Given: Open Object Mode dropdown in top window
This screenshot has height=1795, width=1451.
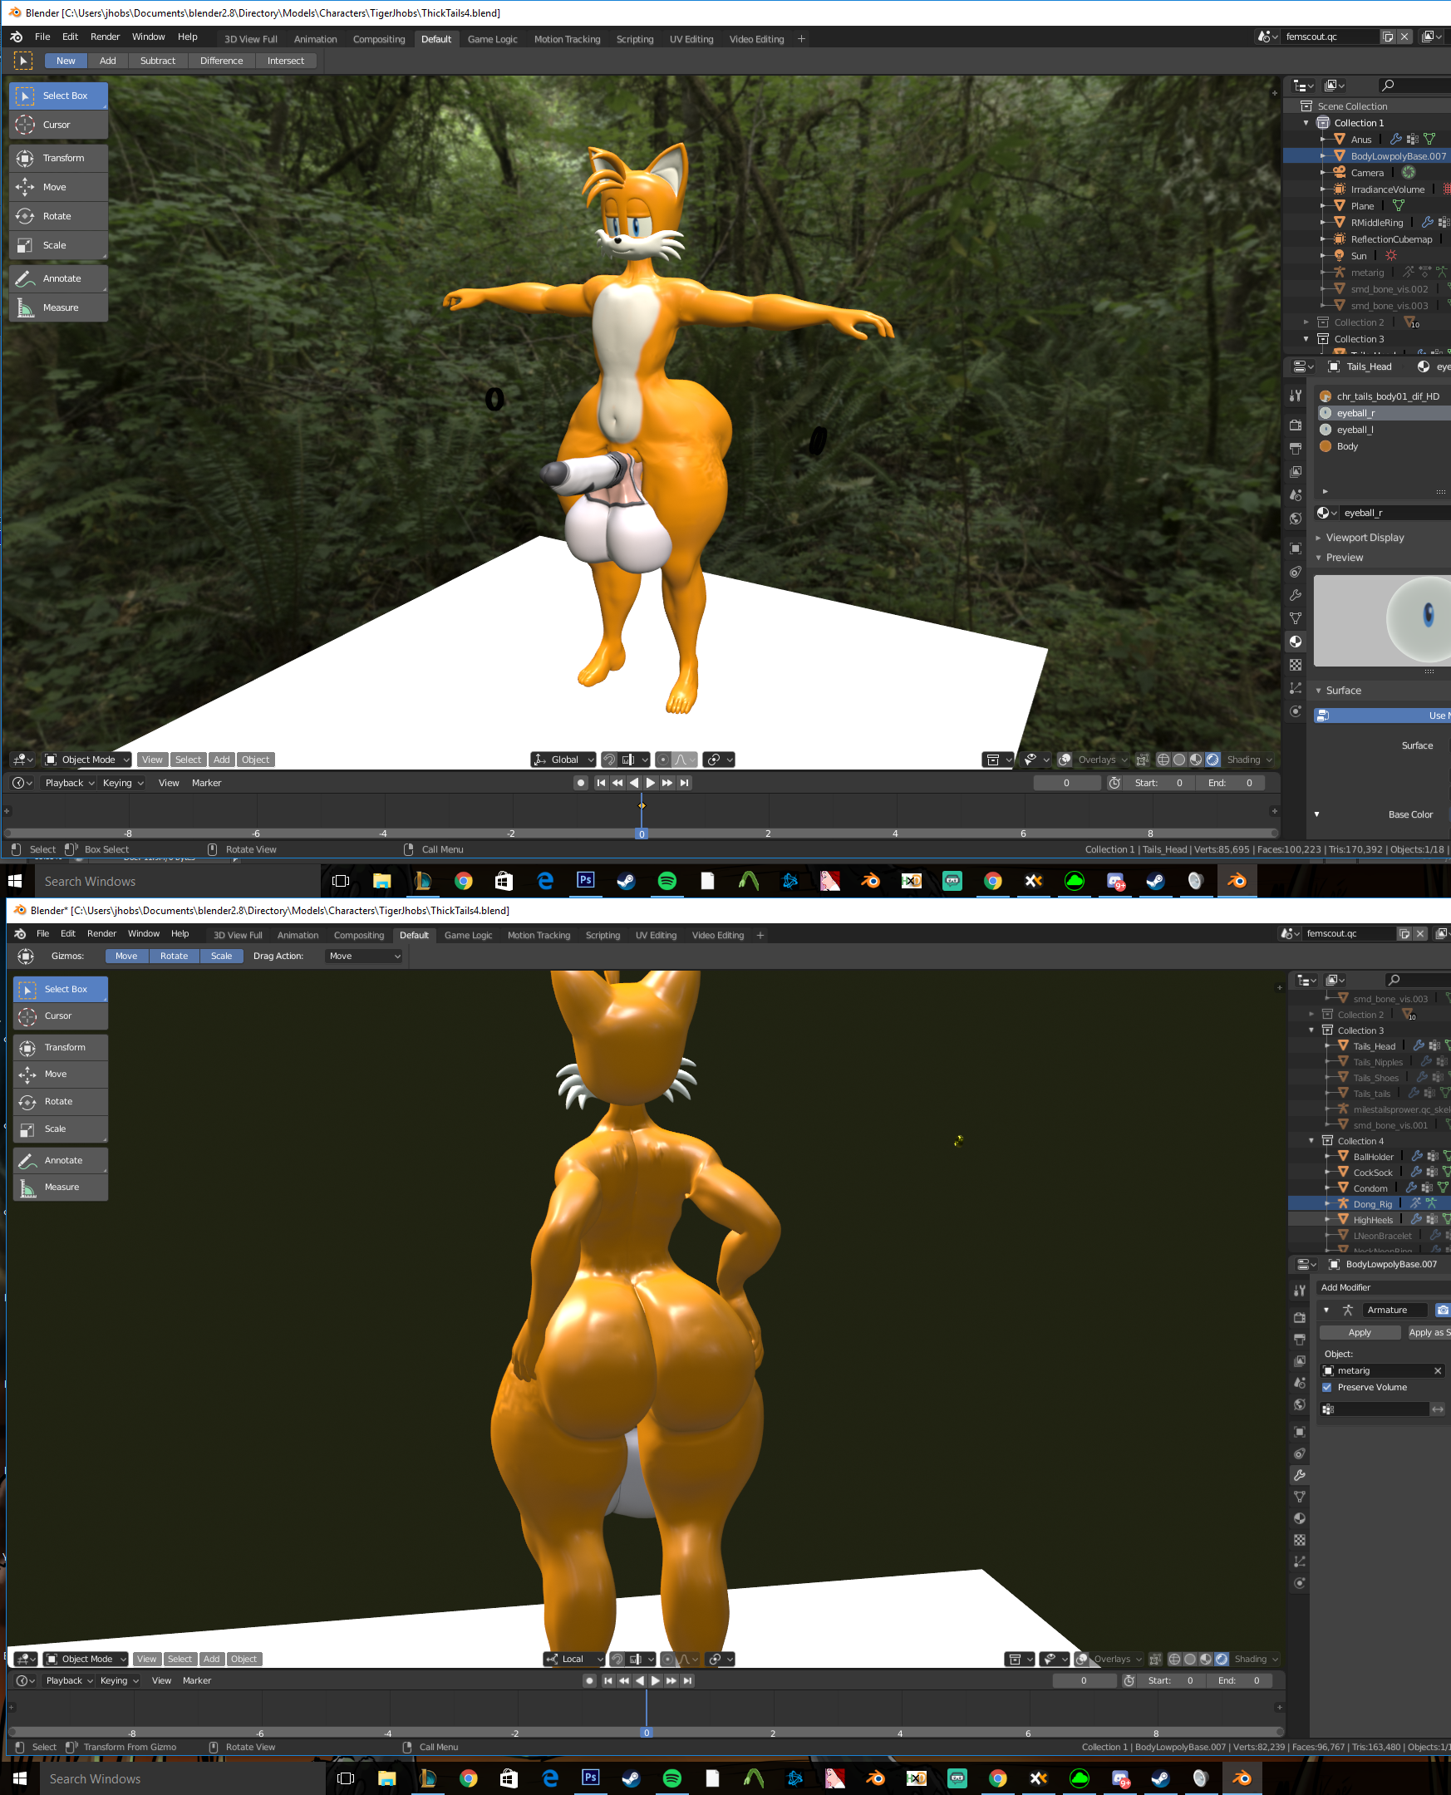Looking at the screenshot, I should click(87, 760).
